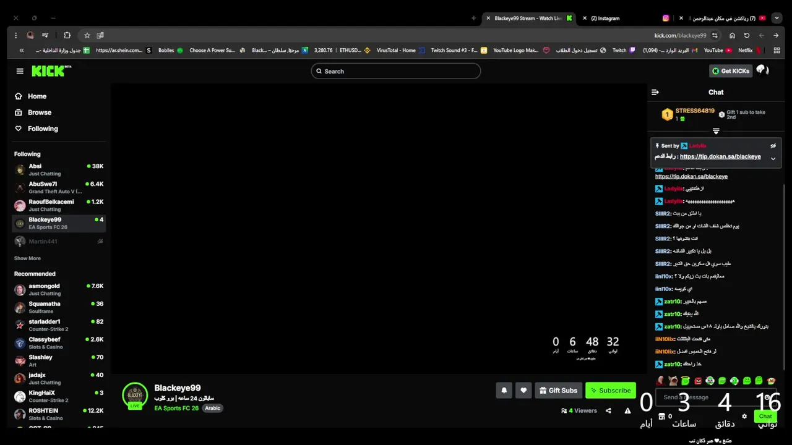Expand the pinned message chevron

(773, 158)
